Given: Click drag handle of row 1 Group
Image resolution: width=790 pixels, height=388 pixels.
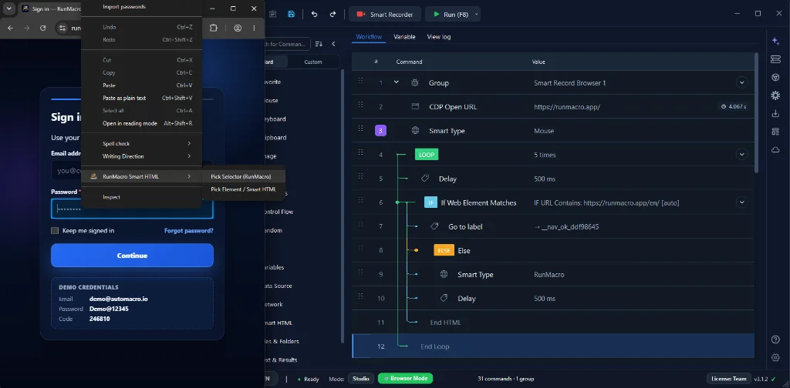Looking at the screenshot, I should [x=360, y=80].
